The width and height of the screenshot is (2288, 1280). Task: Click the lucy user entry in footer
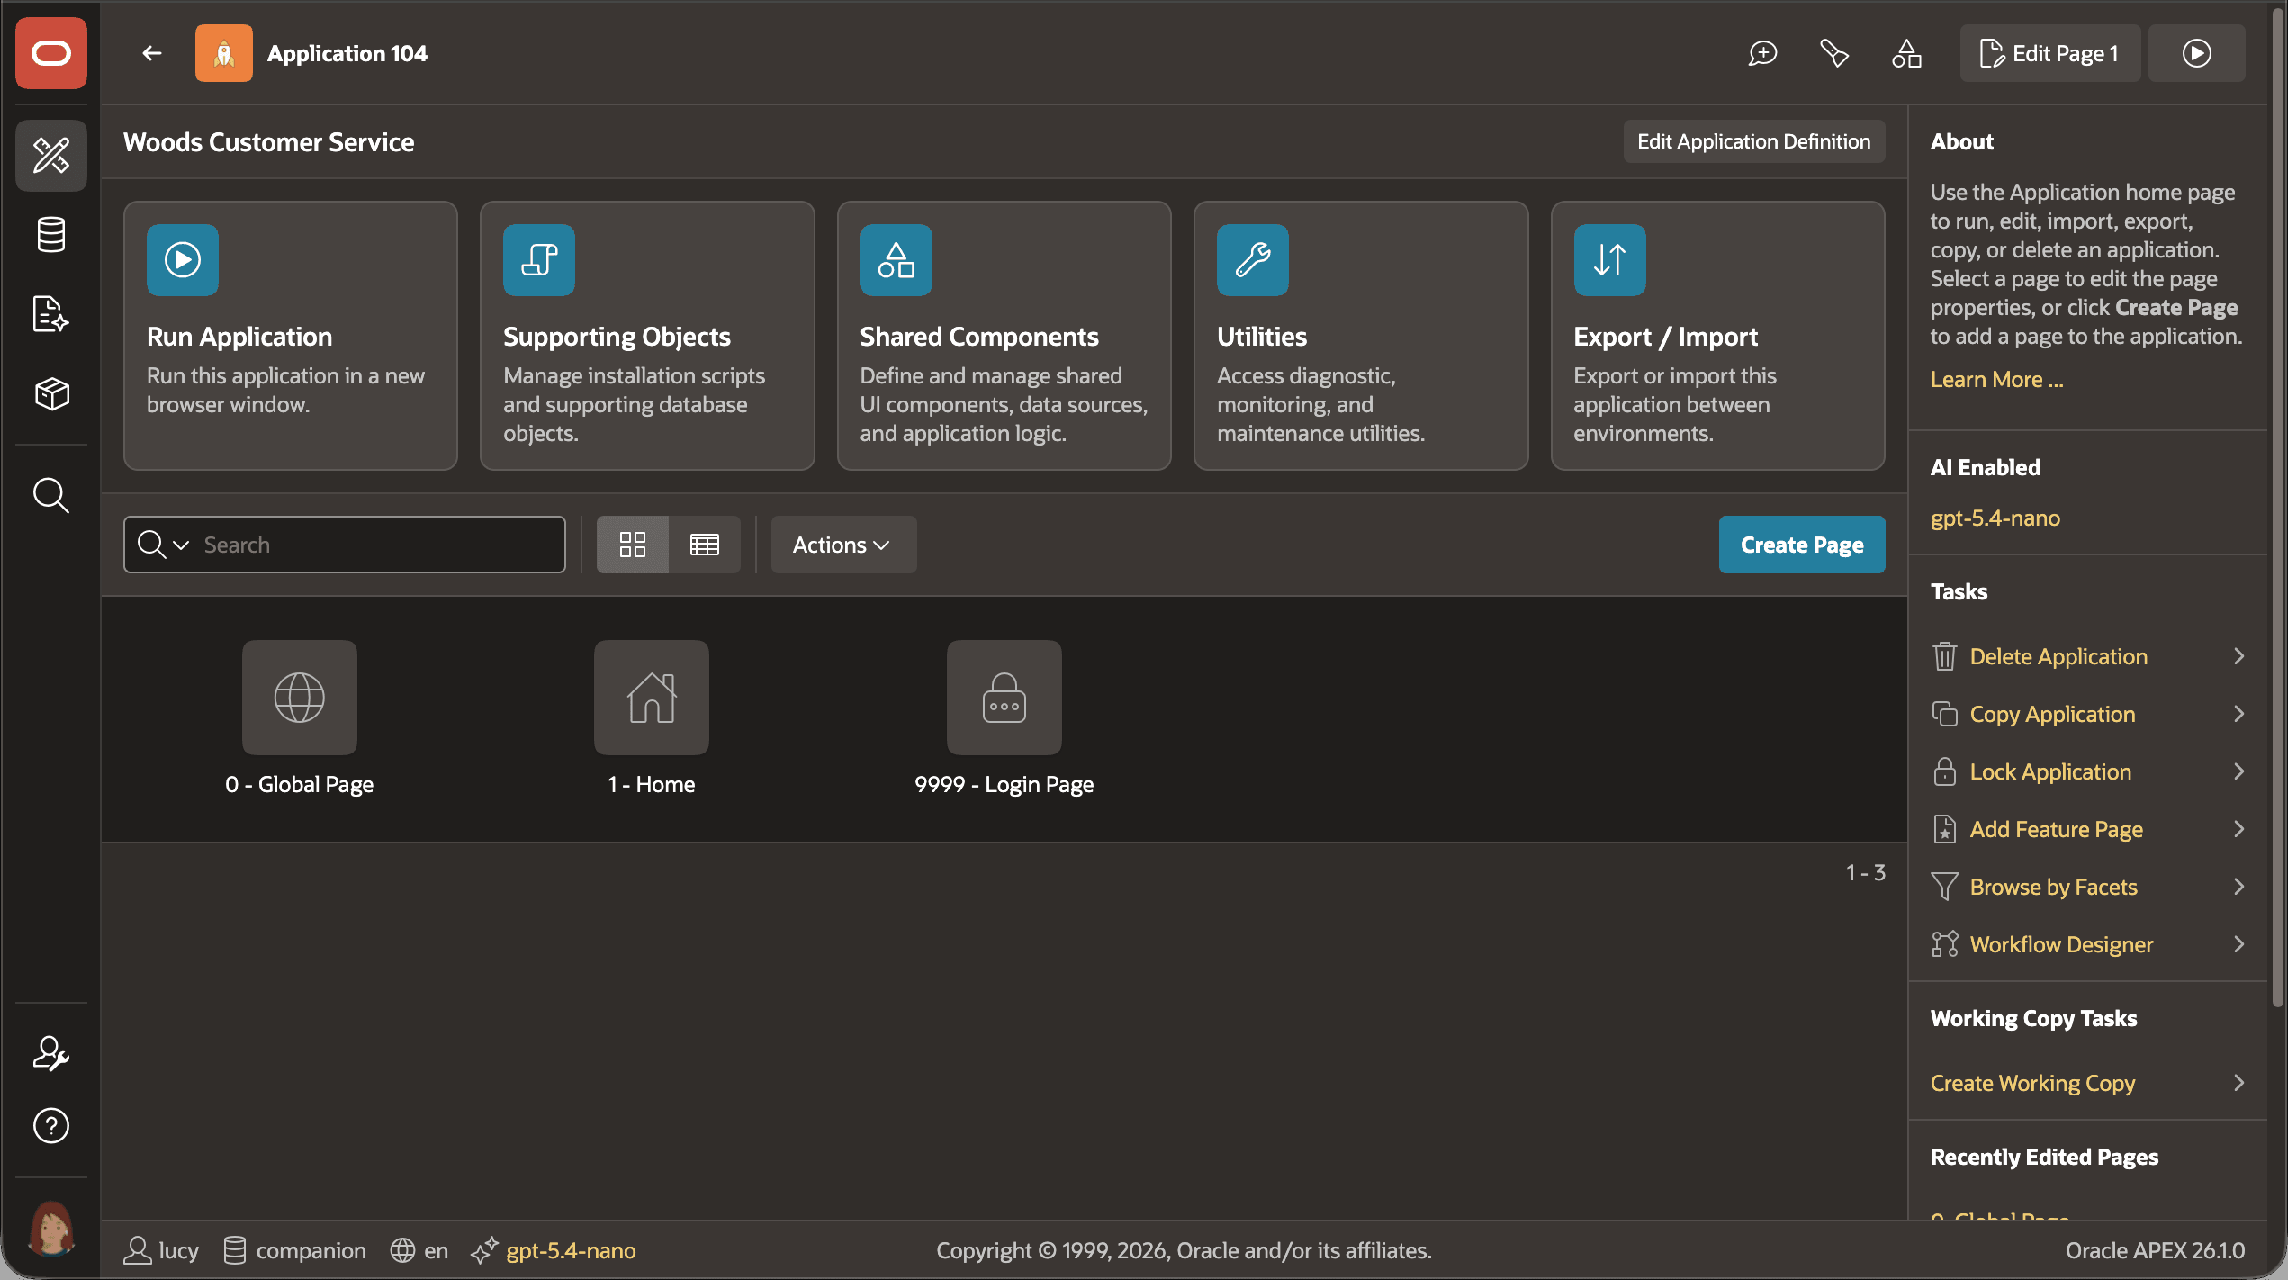point(161,1250)
